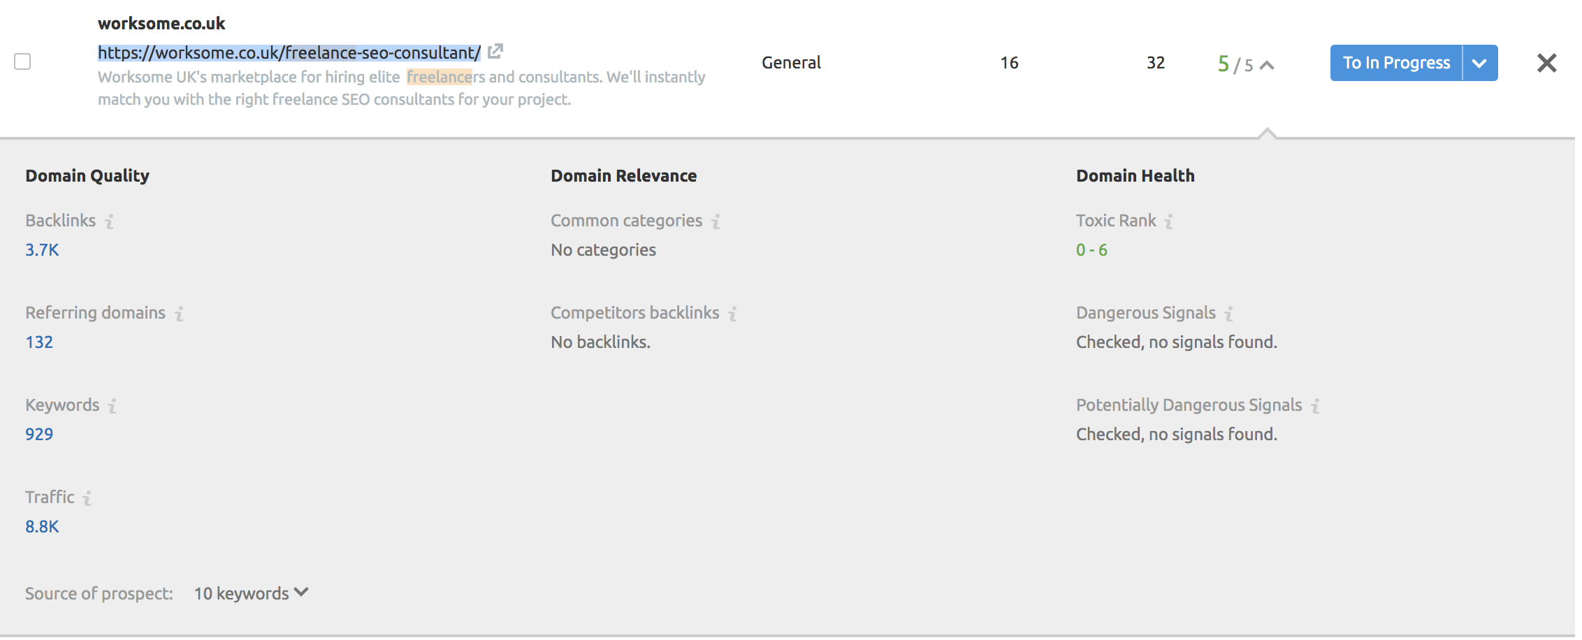Click the value 16 in the row
This screenshot has width=1582, height=640.
[x=1009, y=63]
